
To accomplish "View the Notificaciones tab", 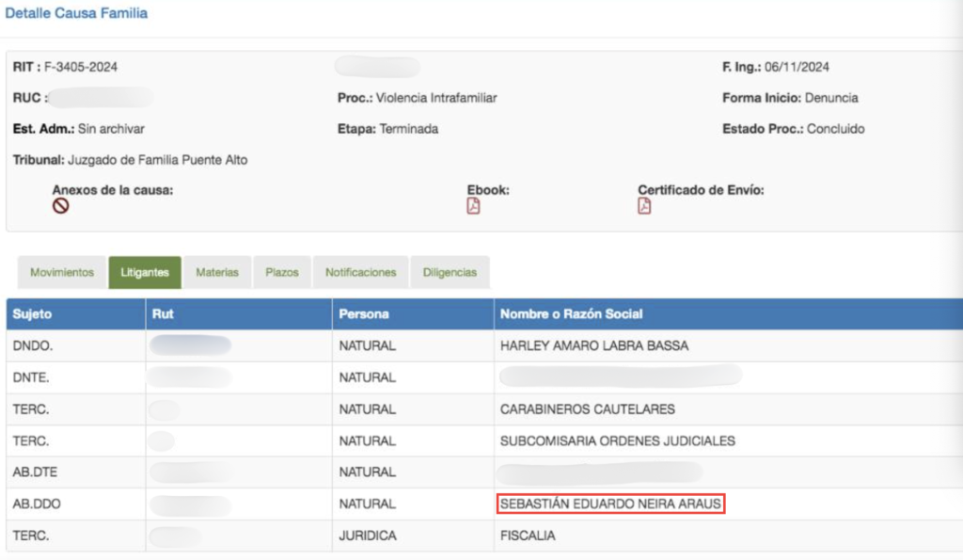I will click(x=360, y=273).
